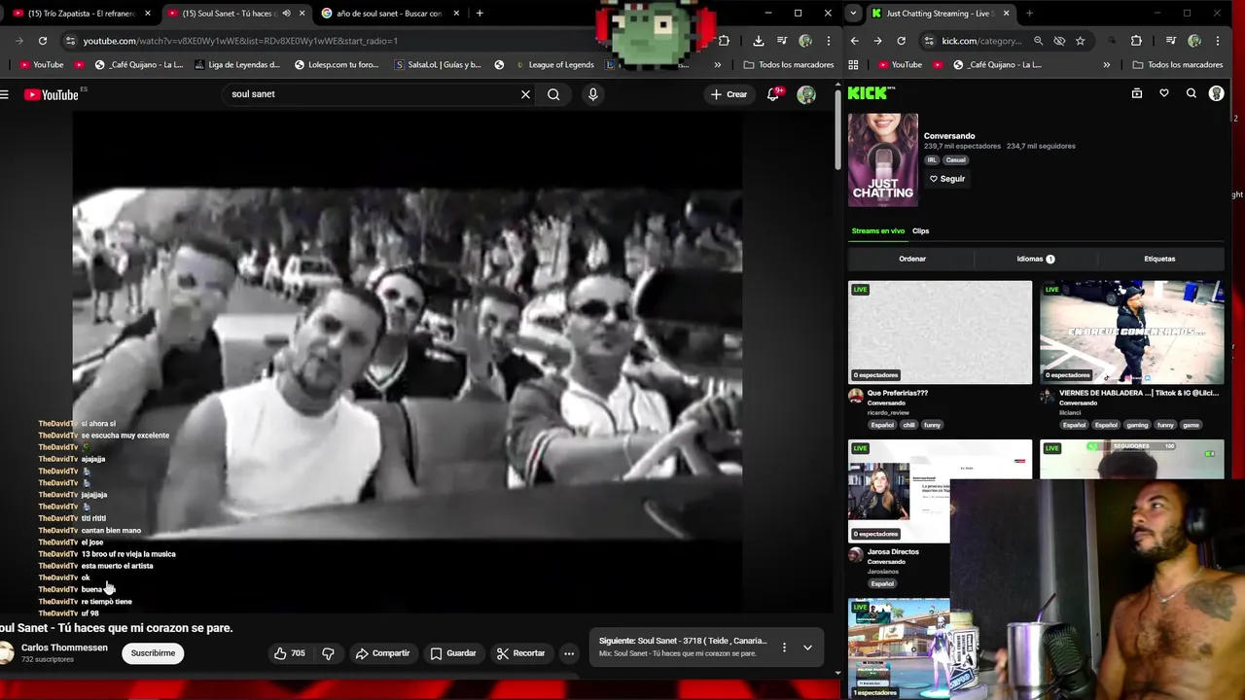Viewport: 1245px width, 700px height.
Task: Start YouTube voice search with the microphone
Action: click(x=592, y=94)
